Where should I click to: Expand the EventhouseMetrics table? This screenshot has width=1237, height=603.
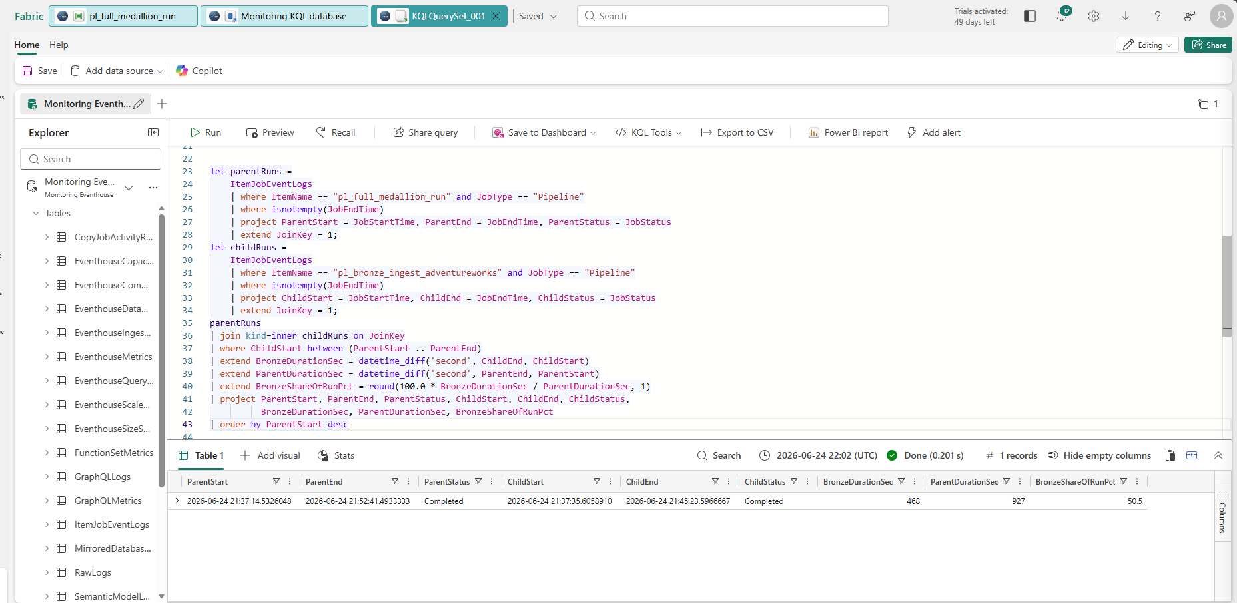pyautogui.click(x=47, y=357)
